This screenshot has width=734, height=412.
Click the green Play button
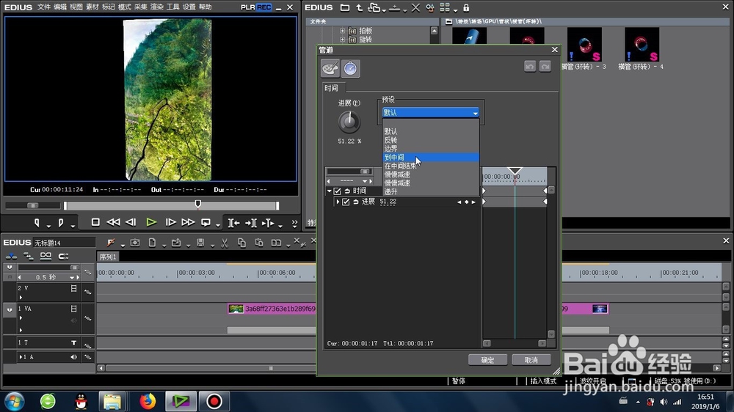click(x=151, y=223)
